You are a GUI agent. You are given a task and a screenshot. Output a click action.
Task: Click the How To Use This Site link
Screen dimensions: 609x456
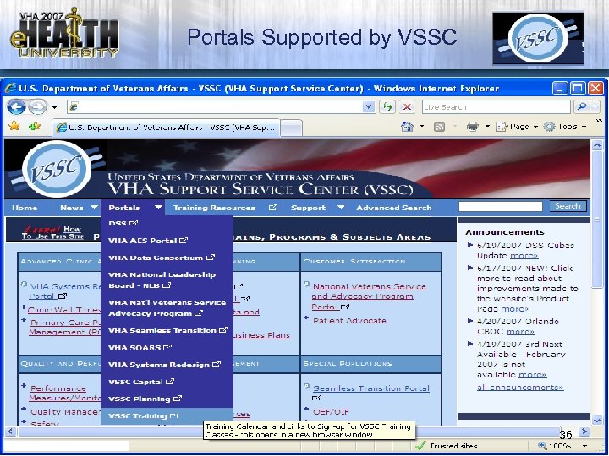tap(52, 232)
